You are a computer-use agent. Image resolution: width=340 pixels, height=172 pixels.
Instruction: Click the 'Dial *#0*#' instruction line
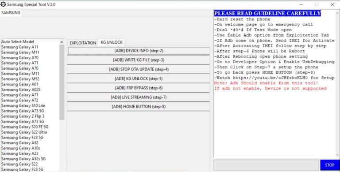click(x=253, y=30)
